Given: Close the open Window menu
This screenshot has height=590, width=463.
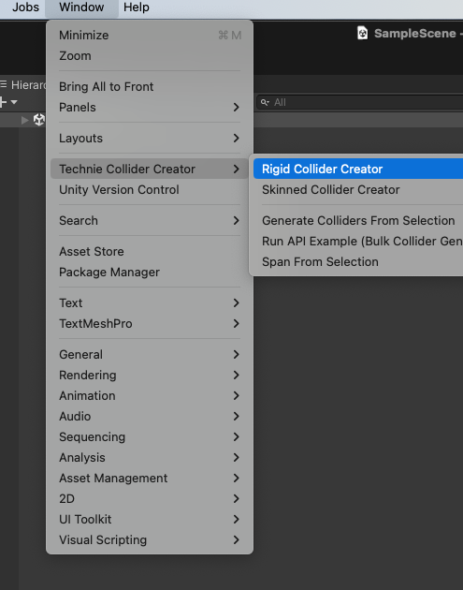Looking at the screenshot, I should coord(81,7).
